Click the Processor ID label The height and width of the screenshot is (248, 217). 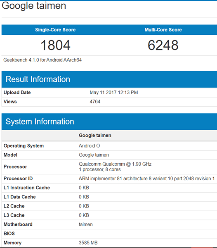tap(18, 179)
